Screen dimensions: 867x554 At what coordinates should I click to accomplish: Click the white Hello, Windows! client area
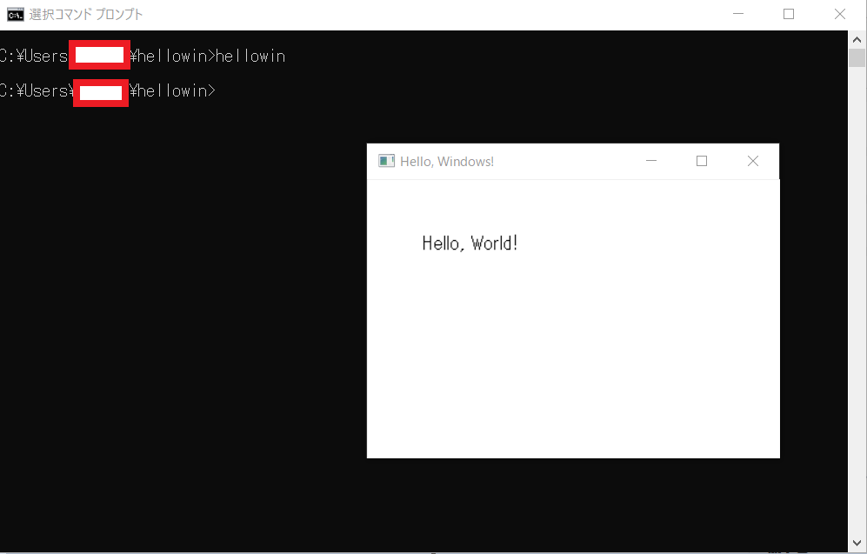pos(574,365)
